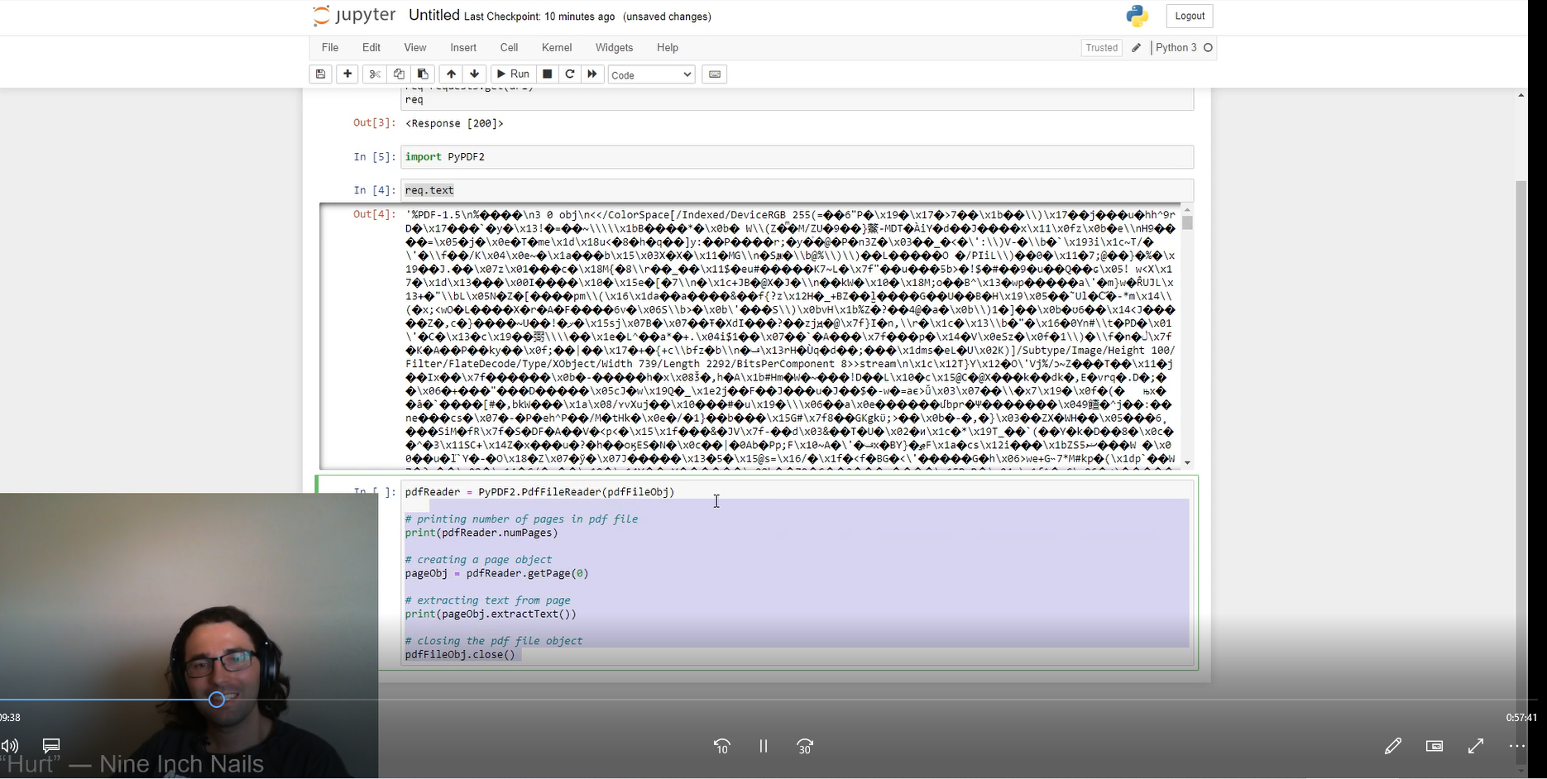1547x779 pixels.
Task: Mute the video audio
Action: 10,746
